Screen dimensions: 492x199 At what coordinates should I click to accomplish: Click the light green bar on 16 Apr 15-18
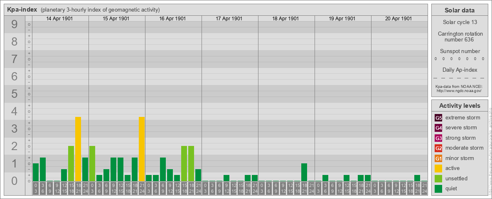(184, 164)
